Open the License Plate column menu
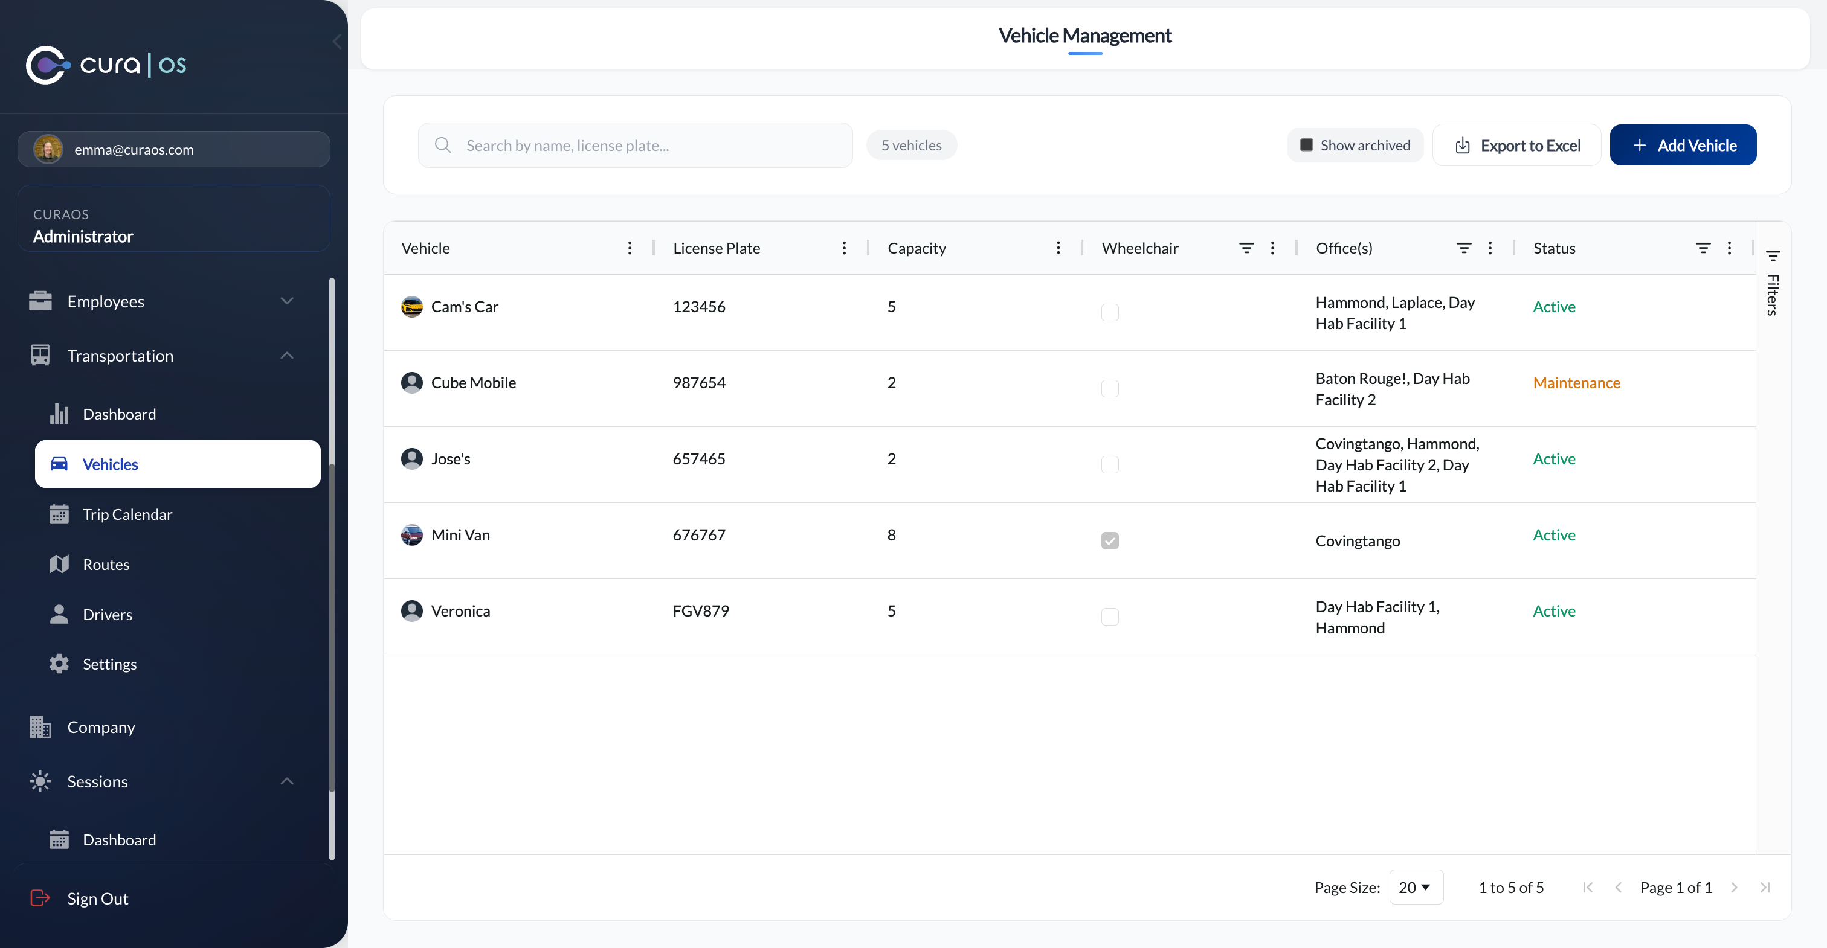 844,248
